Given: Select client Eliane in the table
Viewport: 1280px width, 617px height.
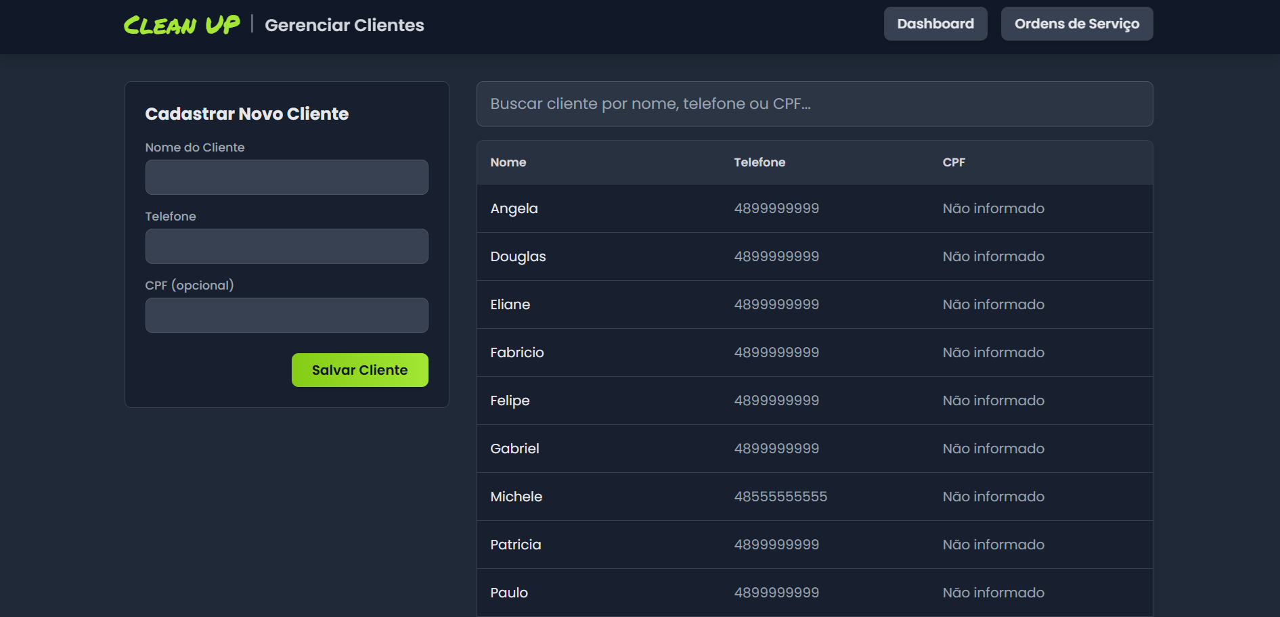Looking at the screenshot, I should (510, 304).
